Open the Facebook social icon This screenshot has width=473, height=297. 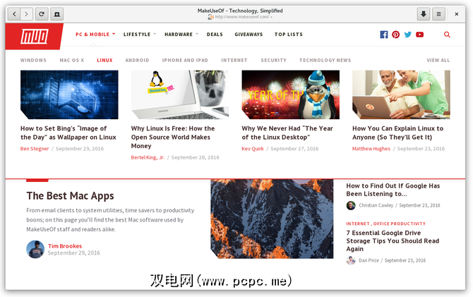coord(384,35)
